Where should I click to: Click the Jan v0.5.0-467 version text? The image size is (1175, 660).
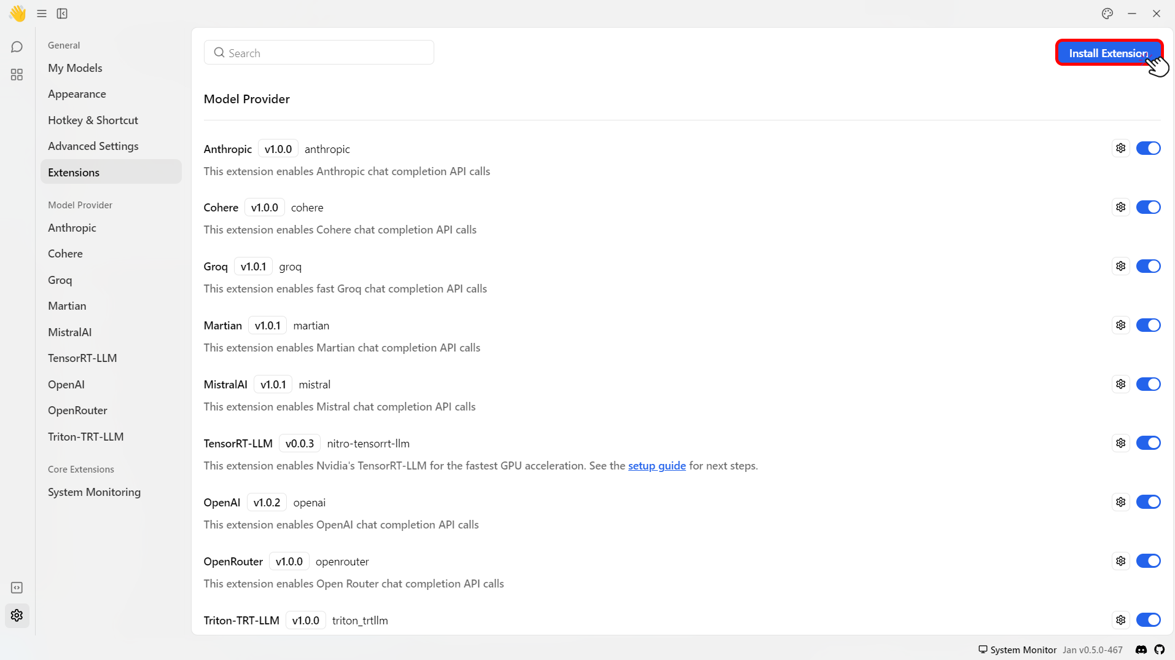tap(1093, 650)
